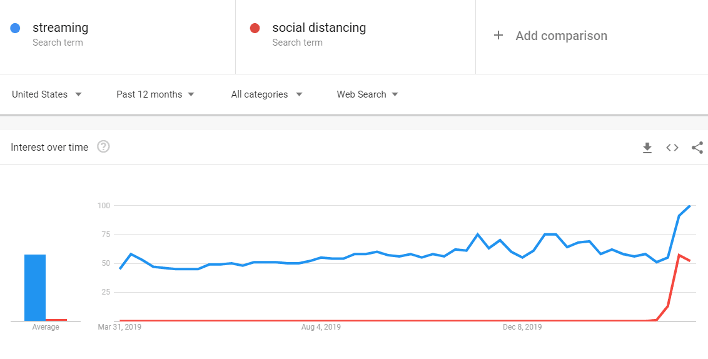Click the blue streaming color dot
Viewport: 708px width, 359px height.
(x=16, y=28)
